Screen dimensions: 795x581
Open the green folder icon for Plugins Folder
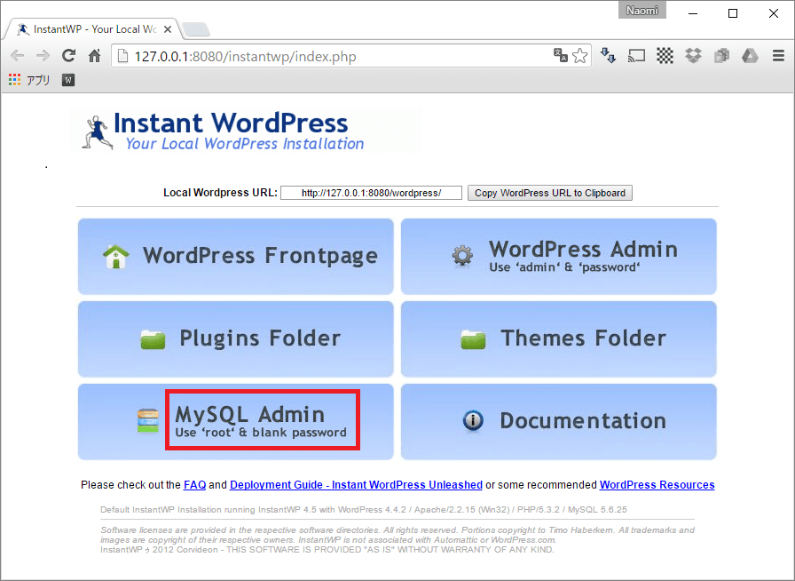pyautogui.click(x=153, y=338)
